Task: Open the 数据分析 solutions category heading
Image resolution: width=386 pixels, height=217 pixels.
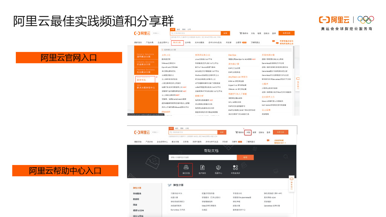Action: 199,96
